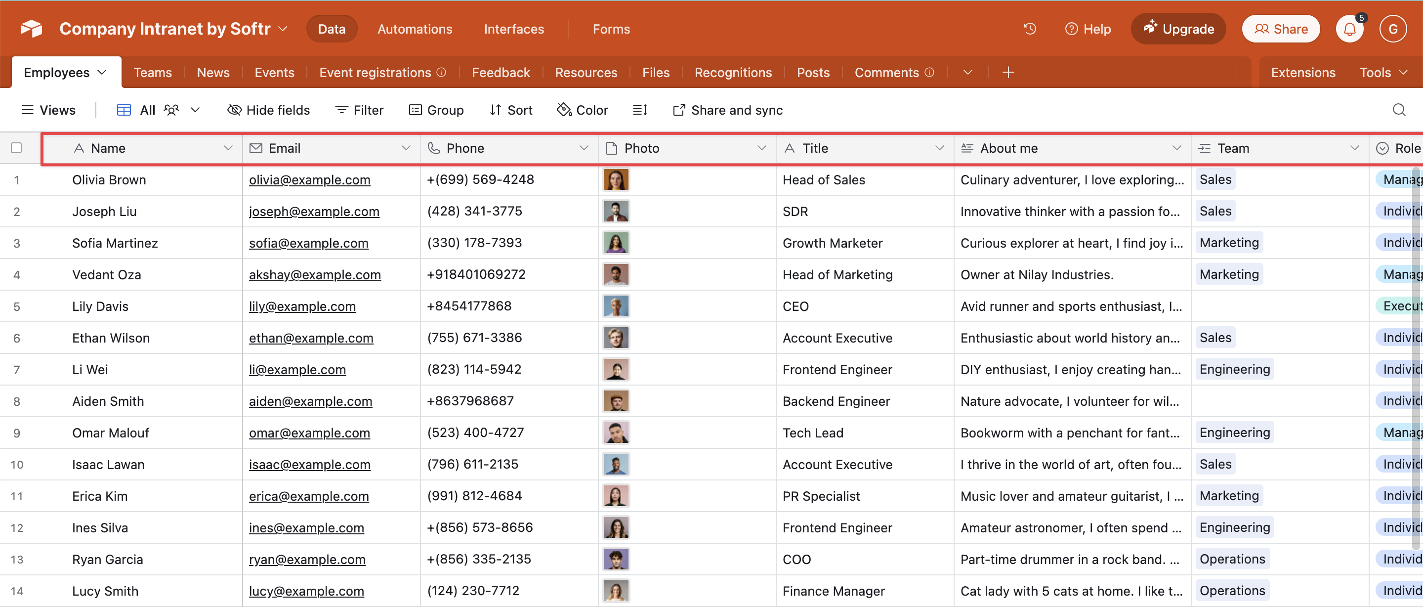Toggle the select all rows checkbox
1423x607 pixels.
click(x=17, y=148)
